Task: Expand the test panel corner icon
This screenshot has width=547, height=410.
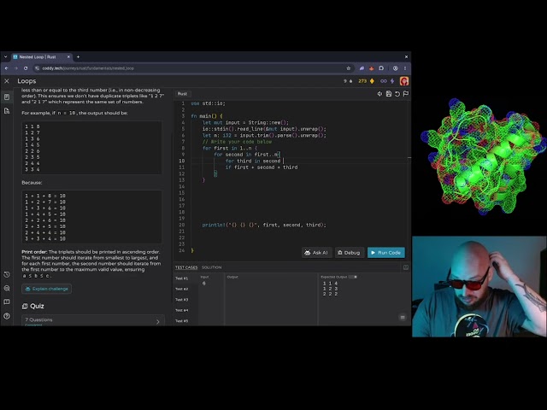Action: [406, 267]
